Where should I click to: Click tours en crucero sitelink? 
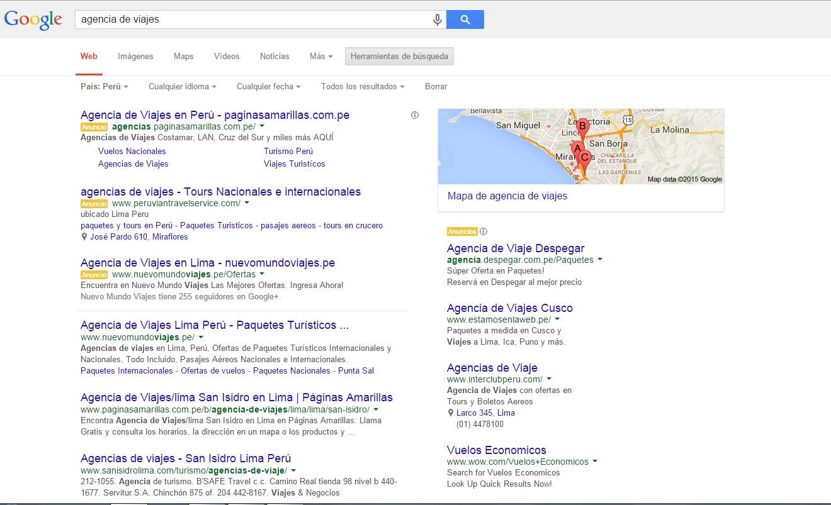[353, 225]
